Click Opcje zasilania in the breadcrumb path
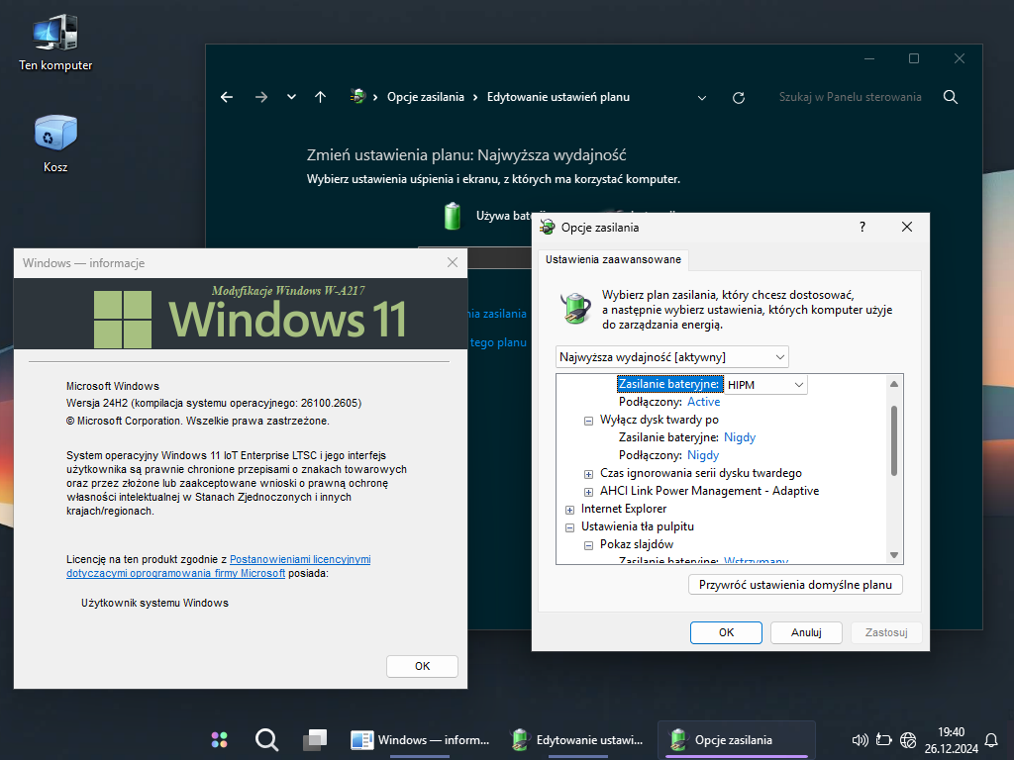This screenshot has height=760, width=1014. [x=425, y=97]
